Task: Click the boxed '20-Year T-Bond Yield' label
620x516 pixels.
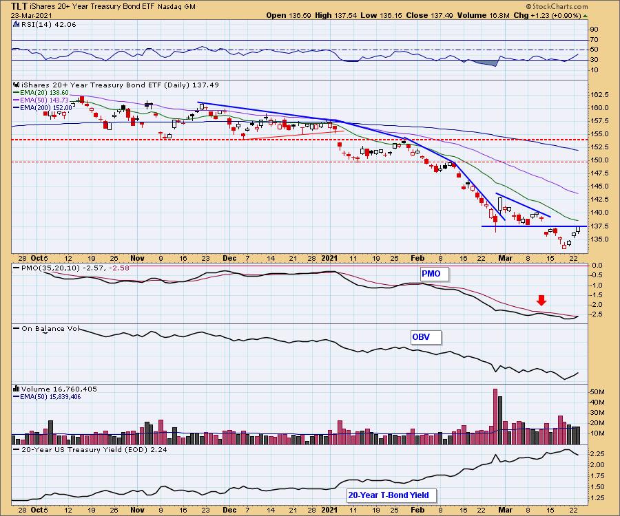Action: [x=391, y=495]
